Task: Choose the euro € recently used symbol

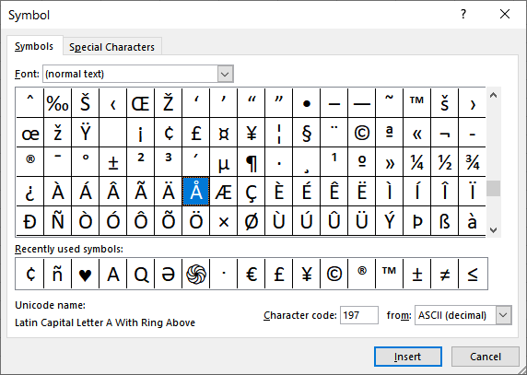Action: (252, 274)
